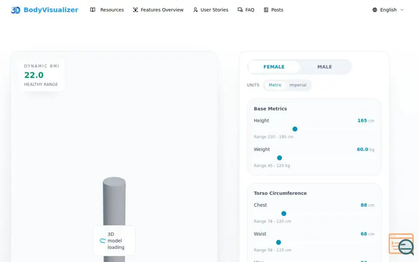Click the globe language icon
419x262 pixels.
coord(374,10)
